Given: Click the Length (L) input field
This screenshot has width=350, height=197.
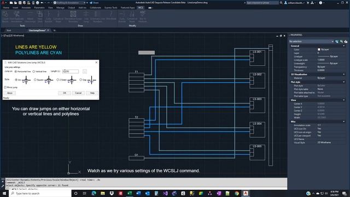Looking at the screenshot, I should click(x=71, y=71).
